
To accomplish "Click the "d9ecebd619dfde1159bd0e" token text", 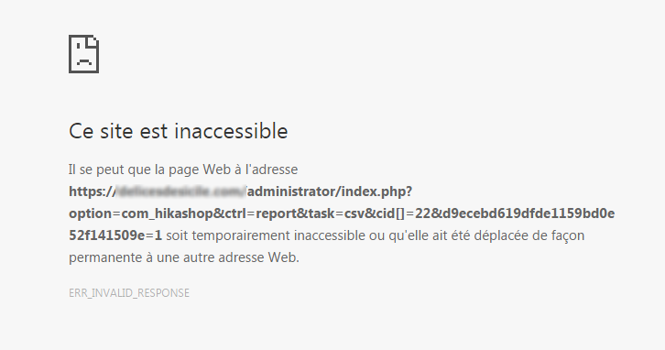I will click(x=527, y=213).
